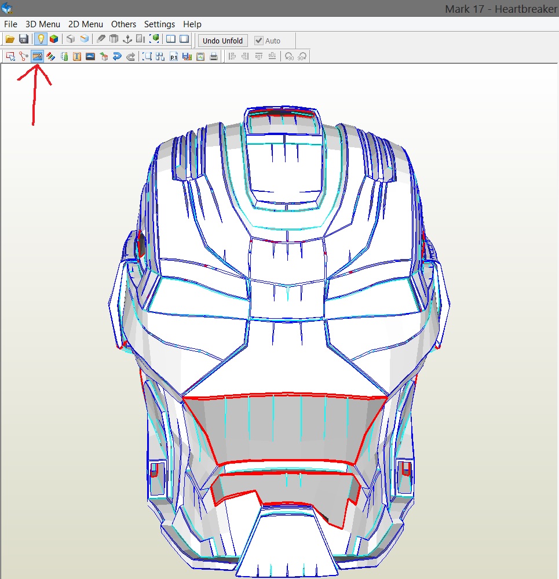Open the Settings menu
This screenshot has height=579, width=559.
pyautogui.click(x=159, y=24)
